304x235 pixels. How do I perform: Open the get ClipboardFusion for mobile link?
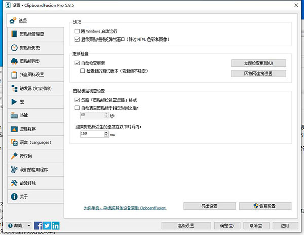(125, 208)
